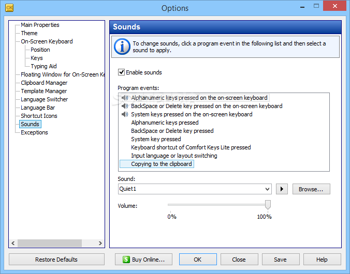The height and width of the screenshot is (274, 350).
Task: Click speaker icon beside System keys on-screen event
Action: pyautogui.click(x=125, y=114)
